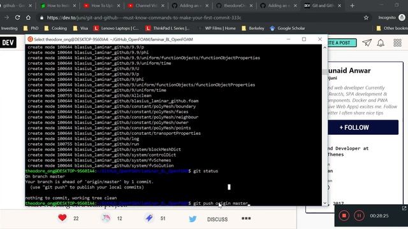Click the 'git status' command line
The width and height of the screenshot is (408, 229).
205,171
